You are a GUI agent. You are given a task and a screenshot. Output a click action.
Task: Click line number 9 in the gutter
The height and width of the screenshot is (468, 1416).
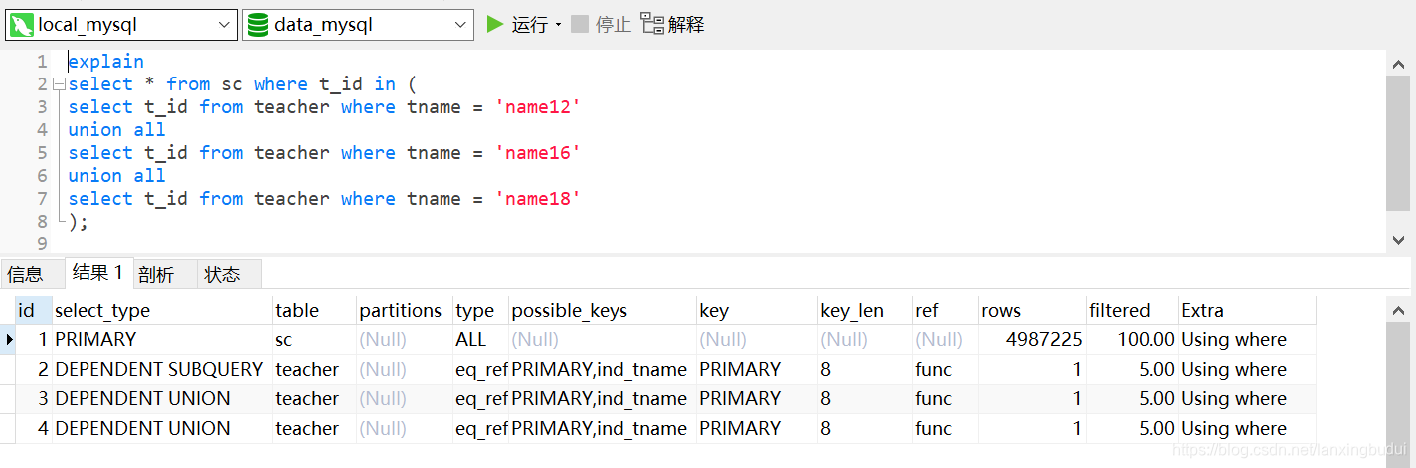point(42,244)
